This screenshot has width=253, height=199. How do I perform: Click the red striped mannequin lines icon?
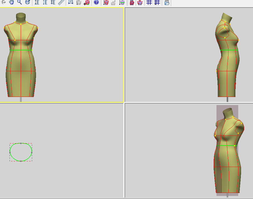(132, 2)
